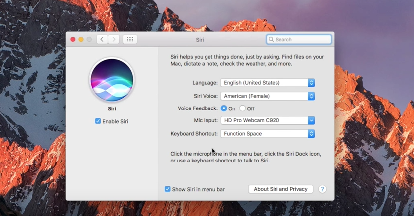Click the Mic Input: label
The image size is (414, 216).
[x=206, y=120]
